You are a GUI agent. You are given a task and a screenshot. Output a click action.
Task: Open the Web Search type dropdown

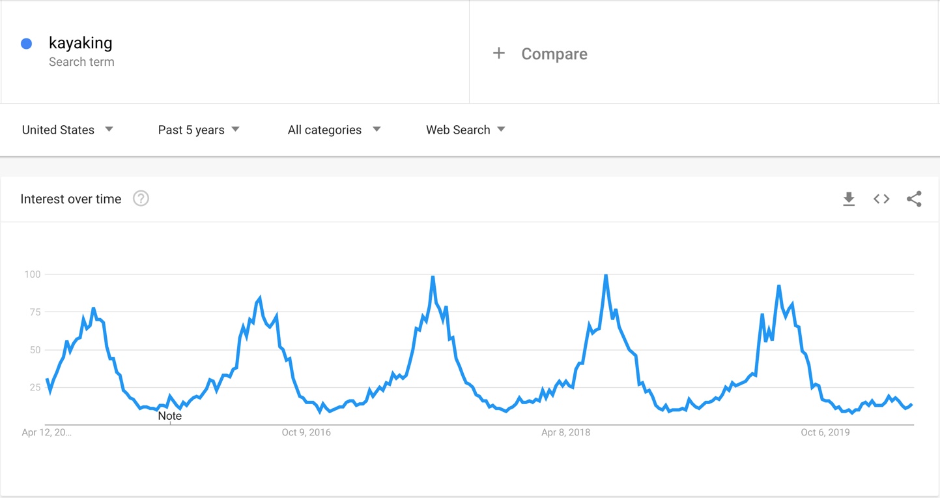pos(466,130)
